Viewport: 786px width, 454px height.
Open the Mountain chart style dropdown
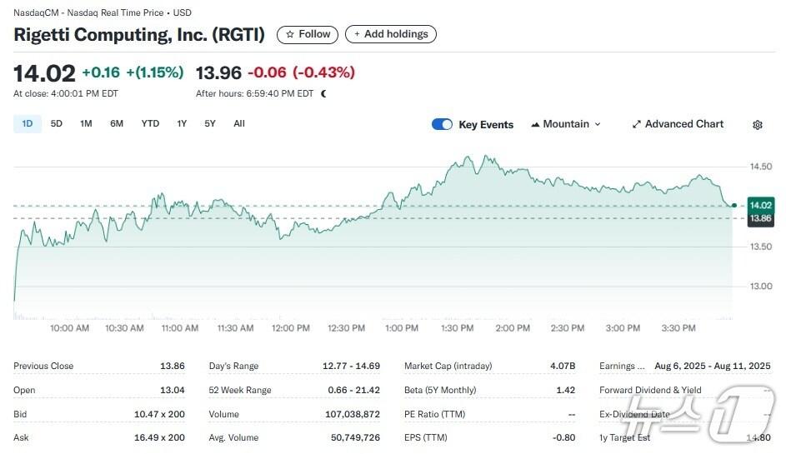pyautogui.click(x=566, y=124)
